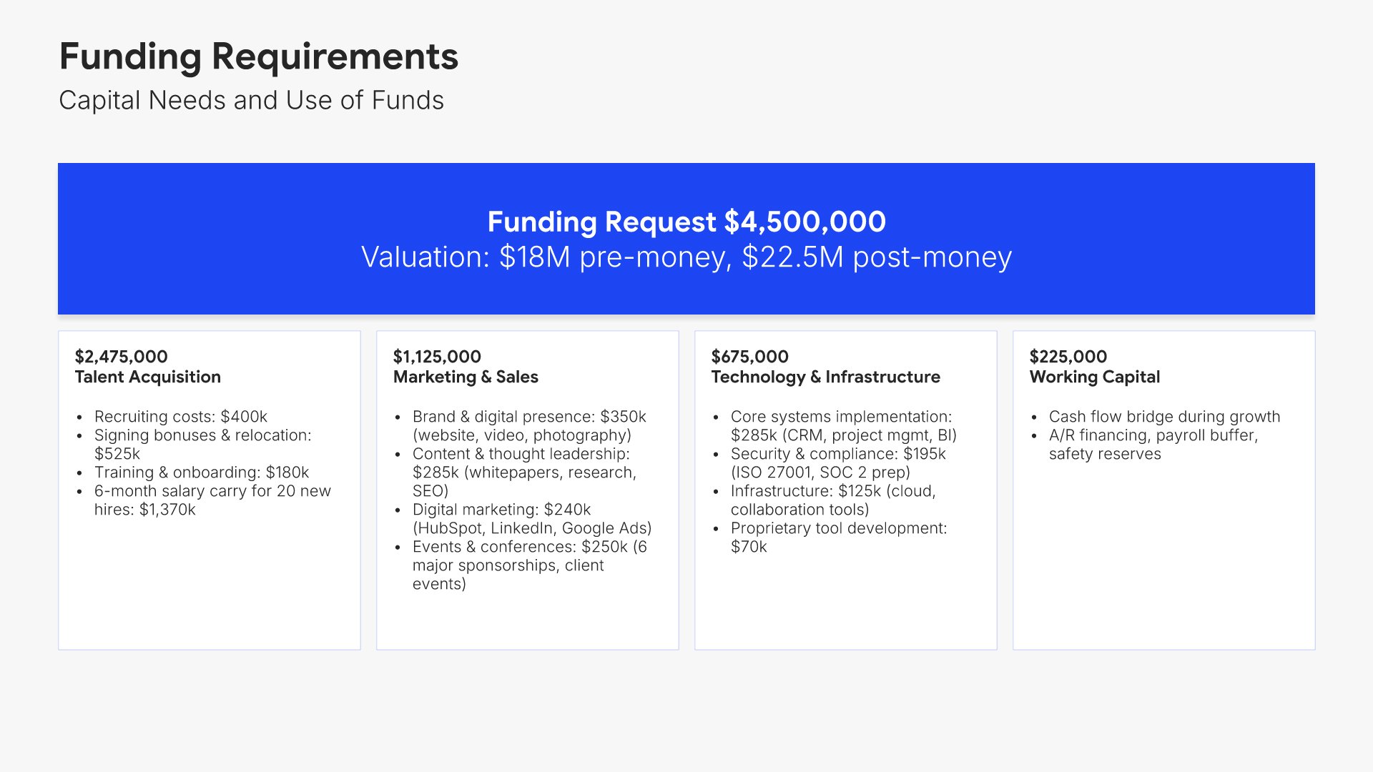Click the $675,000 Technology amount
The image size is (1373, 772).
[749, 357]
